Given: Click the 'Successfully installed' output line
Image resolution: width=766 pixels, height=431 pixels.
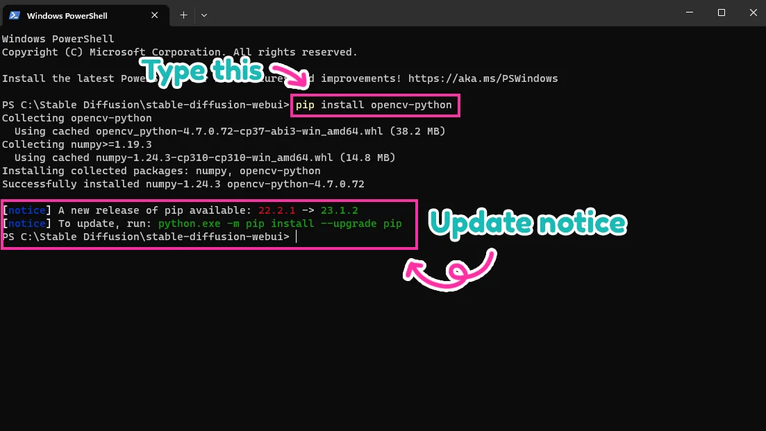Looking at the screenshot, I should (183, 184).
